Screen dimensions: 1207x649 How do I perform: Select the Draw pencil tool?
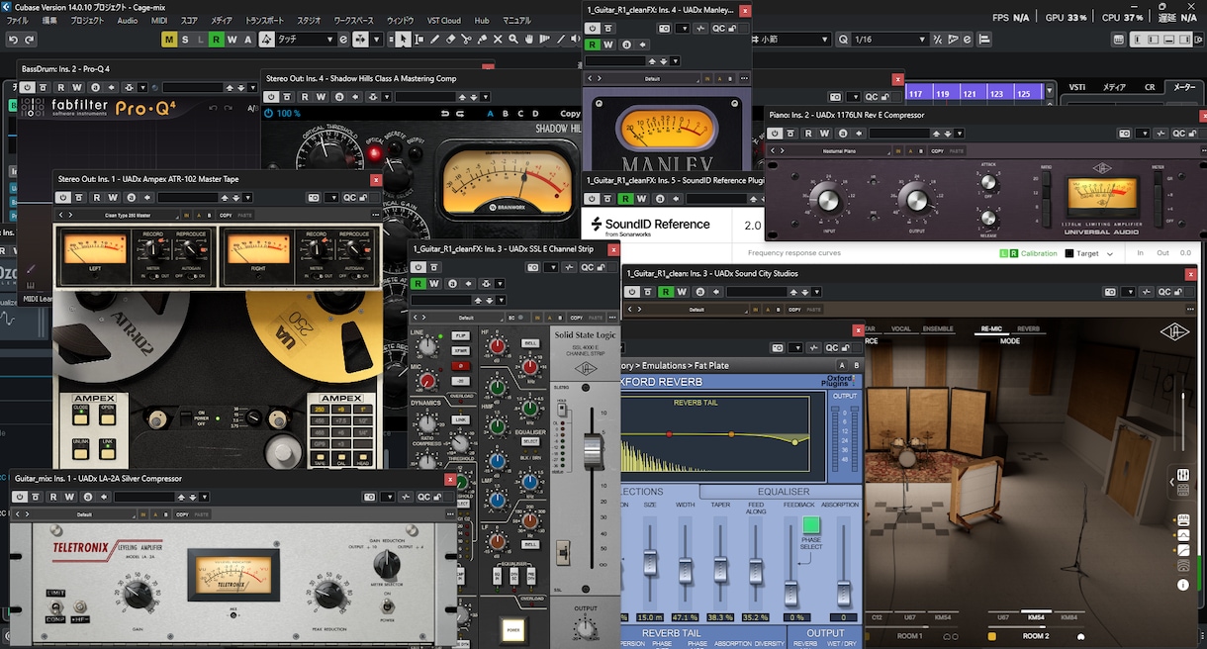(434, 40)
